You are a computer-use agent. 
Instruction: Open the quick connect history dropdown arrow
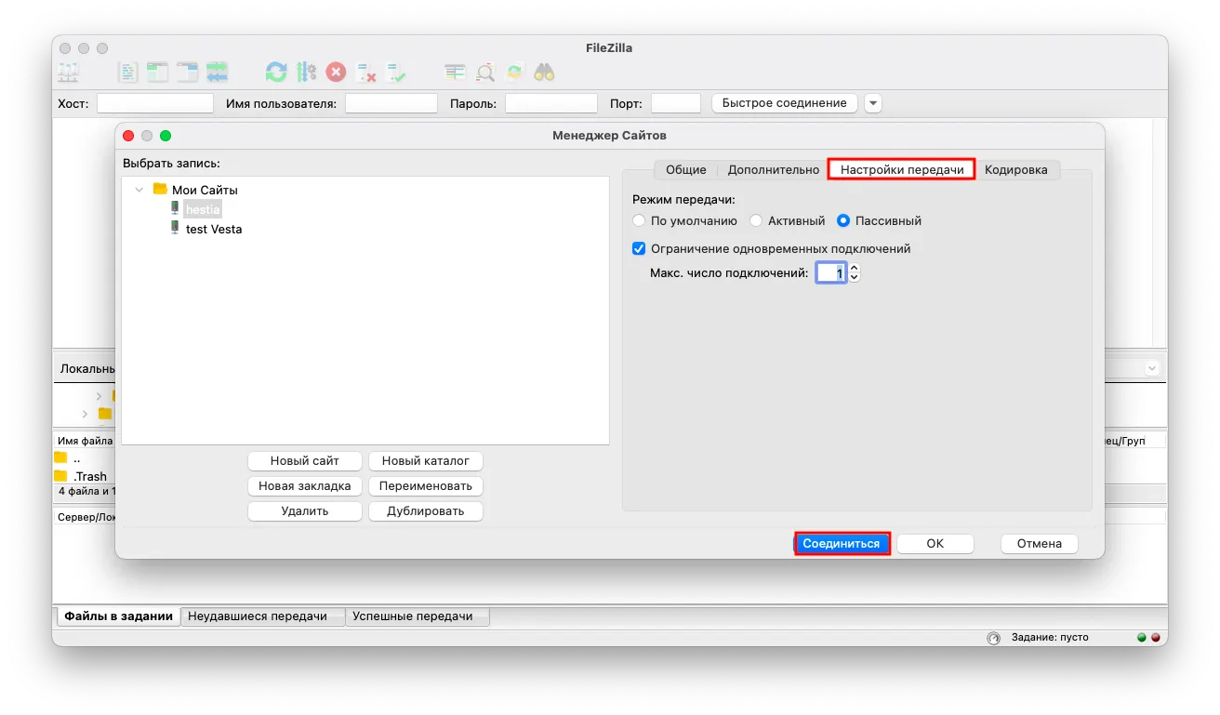tap(872, 103)
